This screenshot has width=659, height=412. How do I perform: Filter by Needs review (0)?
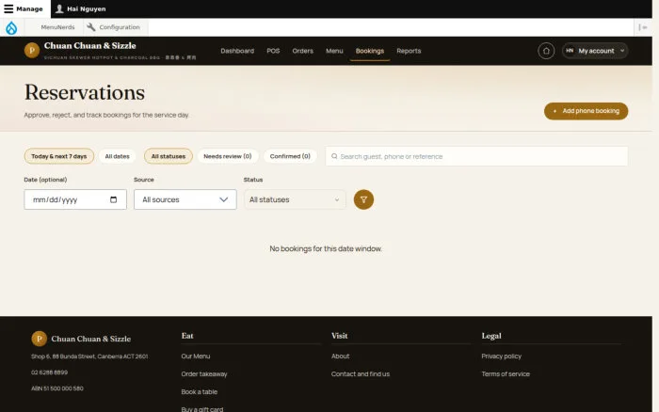tap(228, 156)
